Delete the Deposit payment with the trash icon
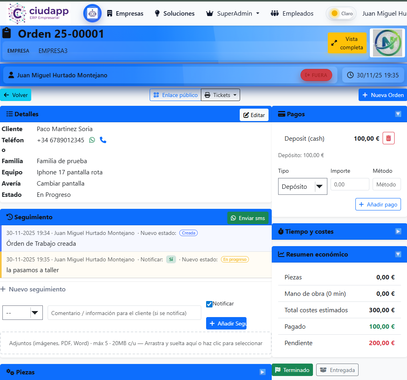 pos(388,138)
